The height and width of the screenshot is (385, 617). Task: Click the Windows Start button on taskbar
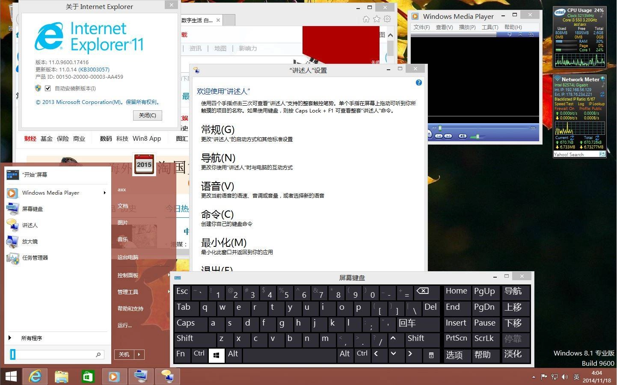(11, 376)
